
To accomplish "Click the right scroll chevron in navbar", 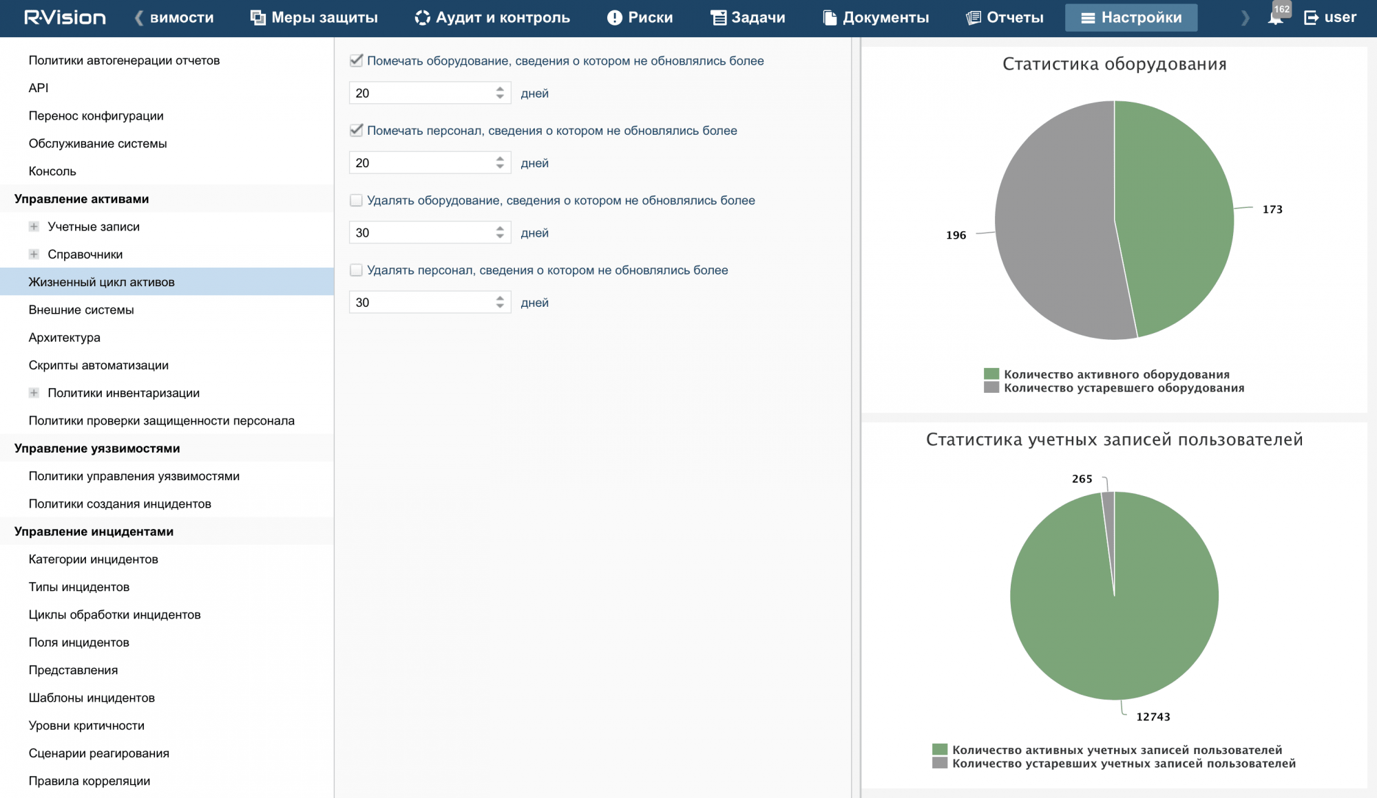I will 1245,18.
